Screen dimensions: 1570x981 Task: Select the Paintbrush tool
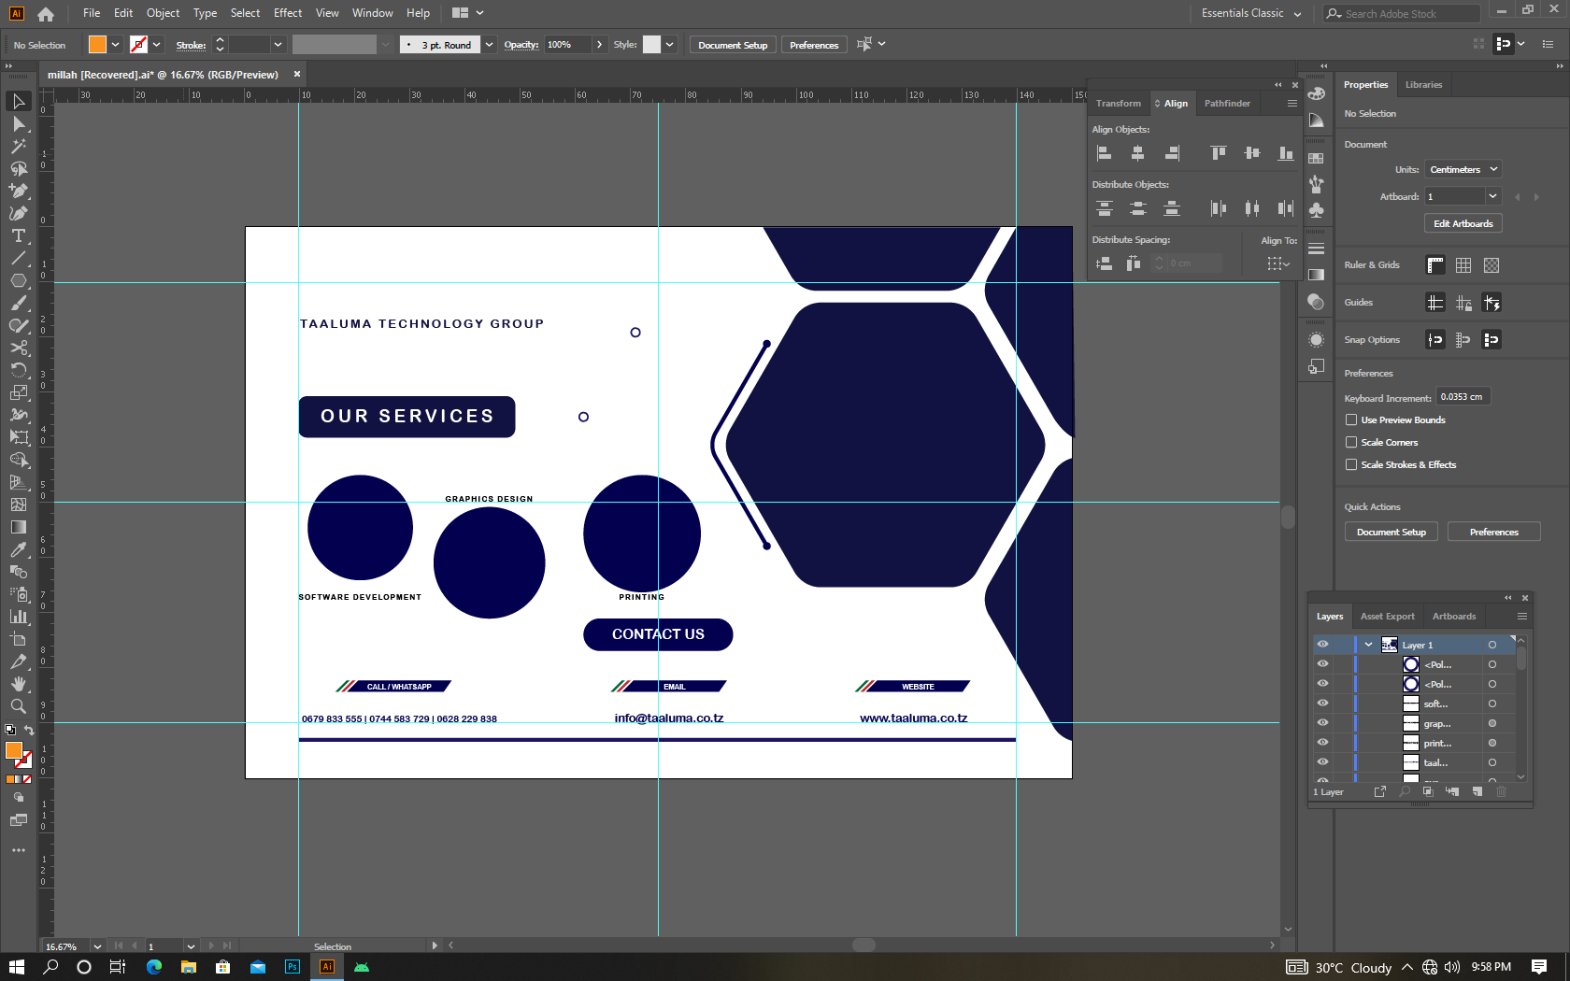pos(19,303)
